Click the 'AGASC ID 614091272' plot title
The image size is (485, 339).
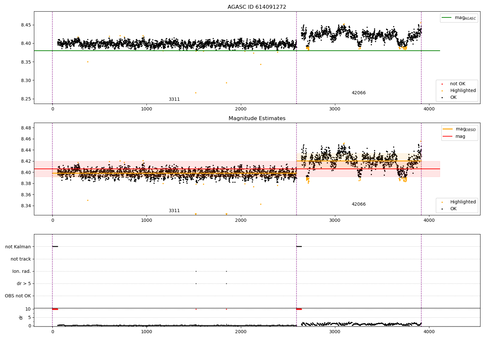coord(257,7)
